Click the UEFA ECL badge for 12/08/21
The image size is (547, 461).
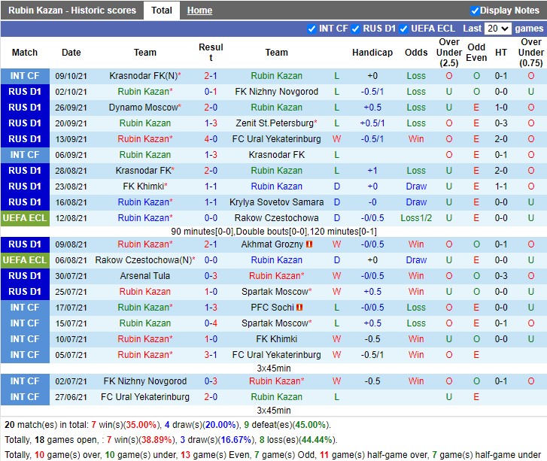25,218
